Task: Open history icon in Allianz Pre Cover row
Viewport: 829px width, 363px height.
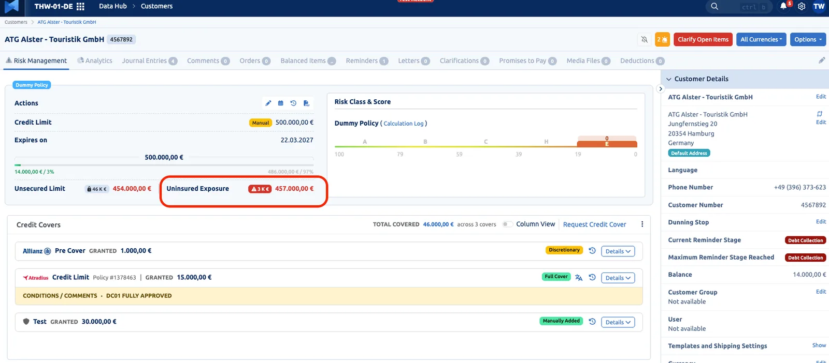Action: click(x=592, y=251)
